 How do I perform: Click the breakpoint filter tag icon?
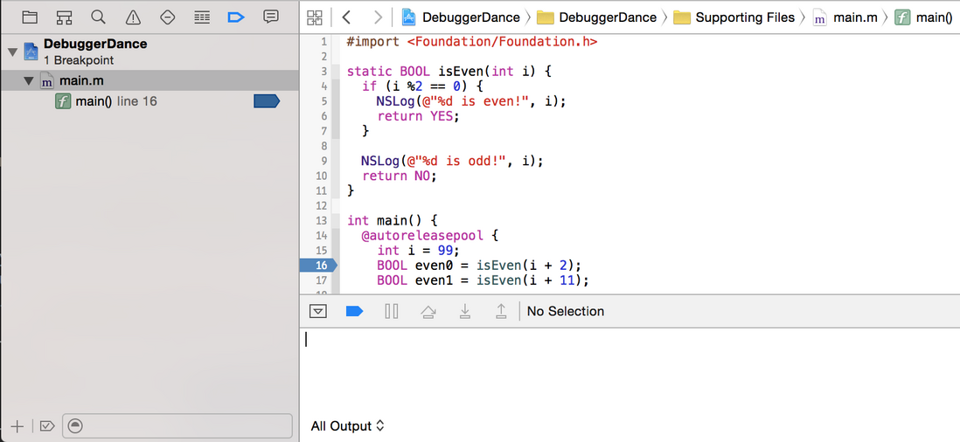[47, 426]
